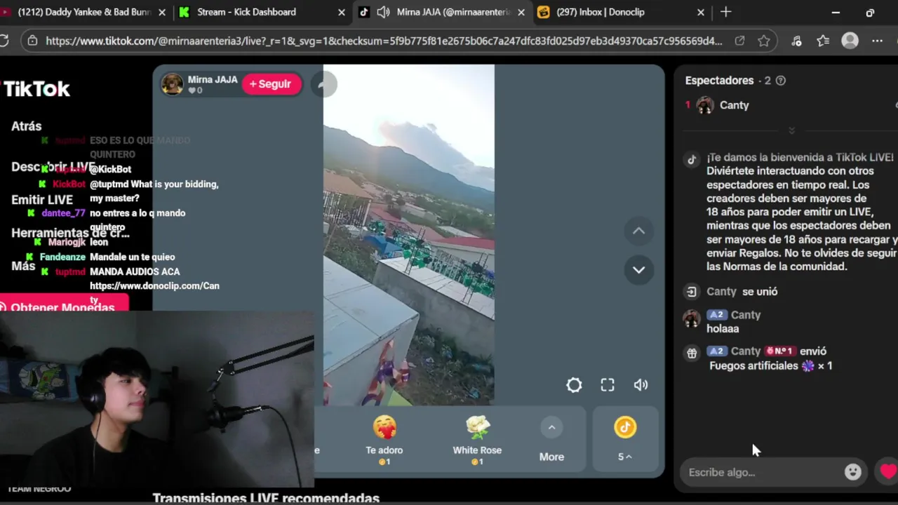Viewport: 898px width, 505px height.
Task: Open emoji picker in chat
Action: click(x=853, y=472)
